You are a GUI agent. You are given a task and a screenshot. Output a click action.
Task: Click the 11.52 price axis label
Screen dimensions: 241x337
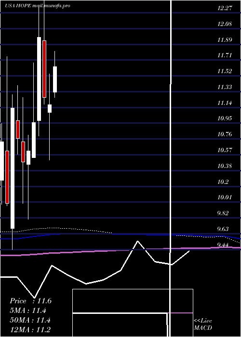point(225,71)
